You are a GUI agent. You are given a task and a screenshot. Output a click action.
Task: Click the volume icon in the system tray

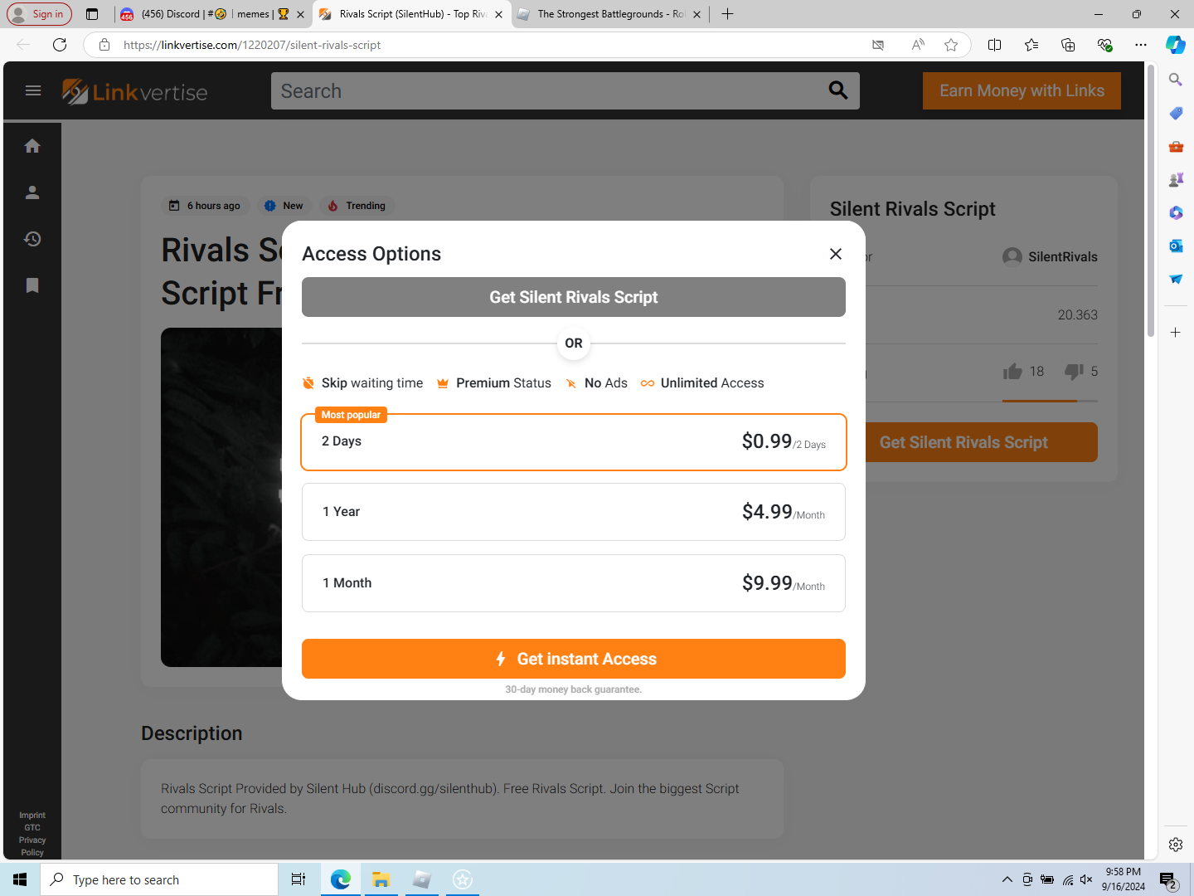tap(1086, 879)
